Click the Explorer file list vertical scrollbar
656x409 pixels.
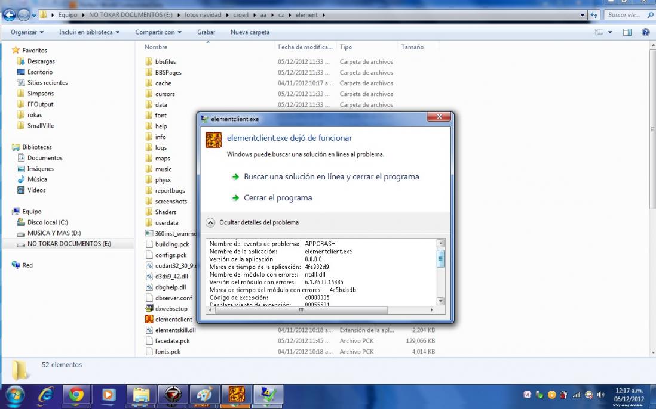coord(652,129)
